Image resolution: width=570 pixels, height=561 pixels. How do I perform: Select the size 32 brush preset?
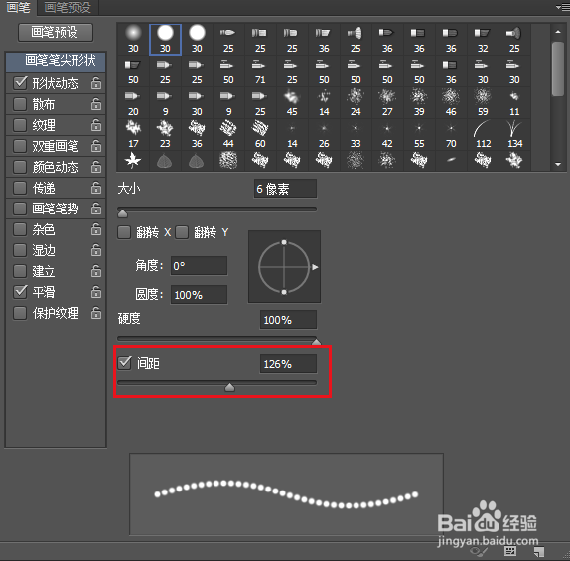pos(483,40)
